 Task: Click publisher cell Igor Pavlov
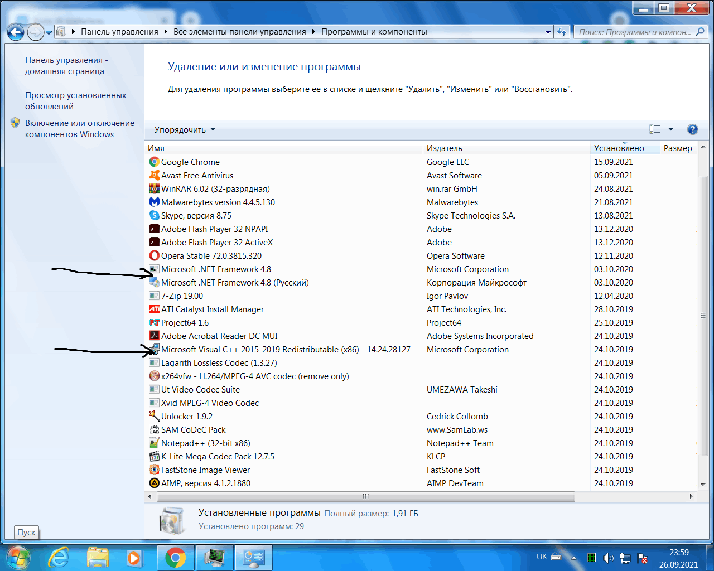coord(447,296)
